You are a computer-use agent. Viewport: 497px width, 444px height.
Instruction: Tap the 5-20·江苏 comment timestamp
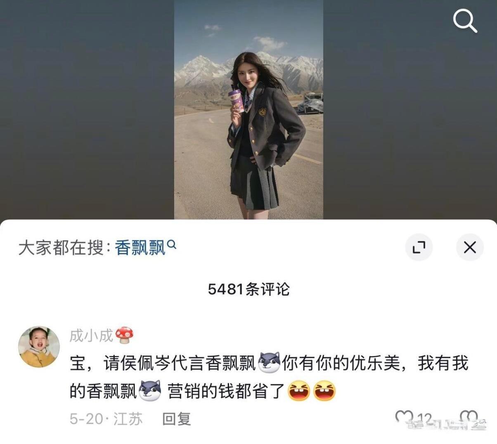(x=106, y=419)
